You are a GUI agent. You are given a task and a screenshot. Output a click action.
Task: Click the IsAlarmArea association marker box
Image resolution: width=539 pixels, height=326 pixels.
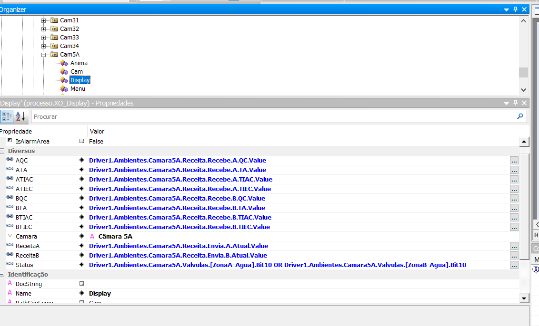pyautogui.click(x=81, y=141)
